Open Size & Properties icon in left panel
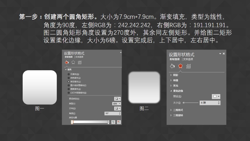Viewport: 250px width, 141px height. (x=80, y=62)
